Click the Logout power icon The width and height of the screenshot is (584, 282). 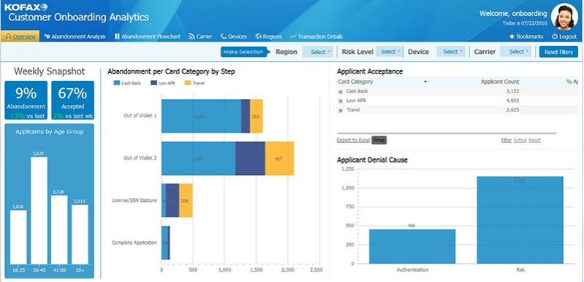coord(555,36)
